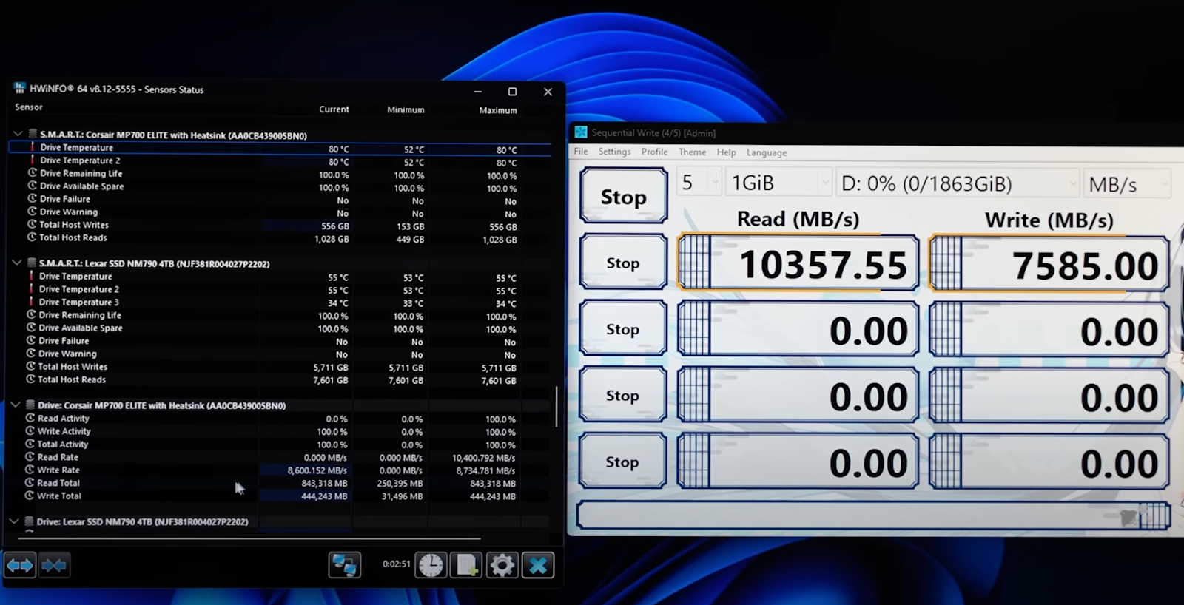Select Total Host Writes under Lexar S.M.A.R.T.
The image size is (1184, 605).
click(x=73, y=366)
